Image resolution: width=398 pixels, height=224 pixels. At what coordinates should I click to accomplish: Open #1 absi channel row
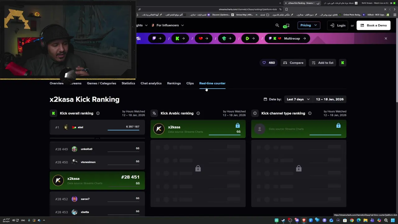click(x=97, y=127)
